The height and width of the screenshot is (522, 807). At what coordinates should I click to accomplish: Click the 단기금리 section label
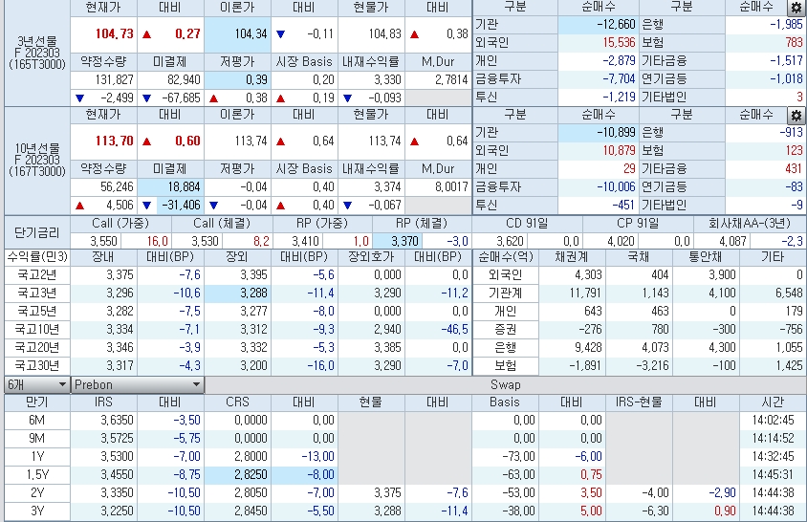tap(36, 232)
